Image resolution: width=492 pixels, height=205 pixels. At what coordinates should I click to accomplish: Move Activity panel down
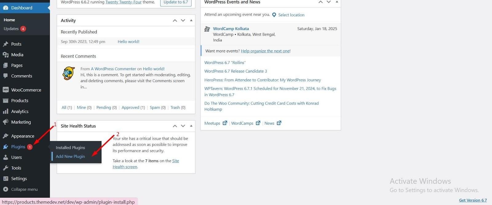click(x=183, y=21)
